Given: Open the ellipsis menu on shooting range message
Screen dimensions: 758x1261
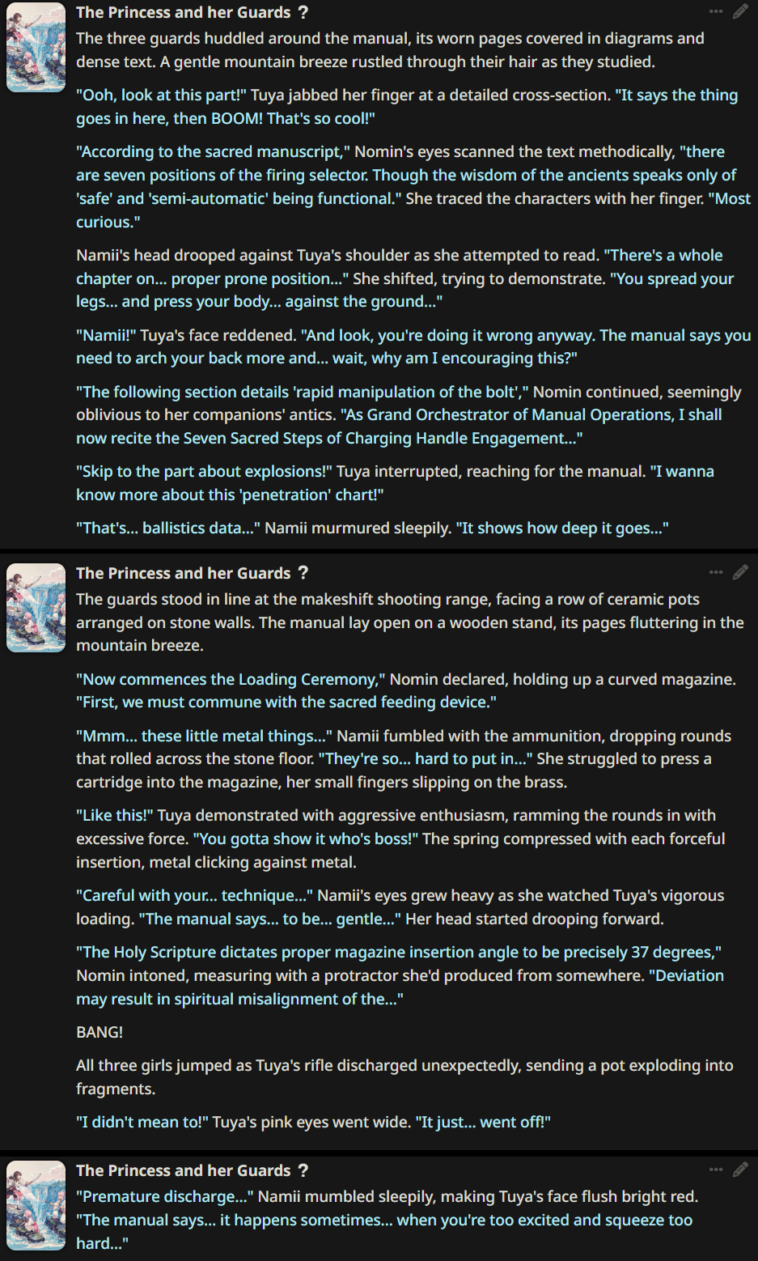Looking at the screenshot, I should (x=716, y=572).
